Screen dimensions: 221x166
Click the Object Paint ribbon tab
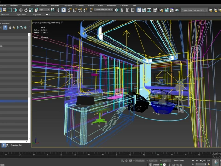pyautogui.click(x=21, y=15)
